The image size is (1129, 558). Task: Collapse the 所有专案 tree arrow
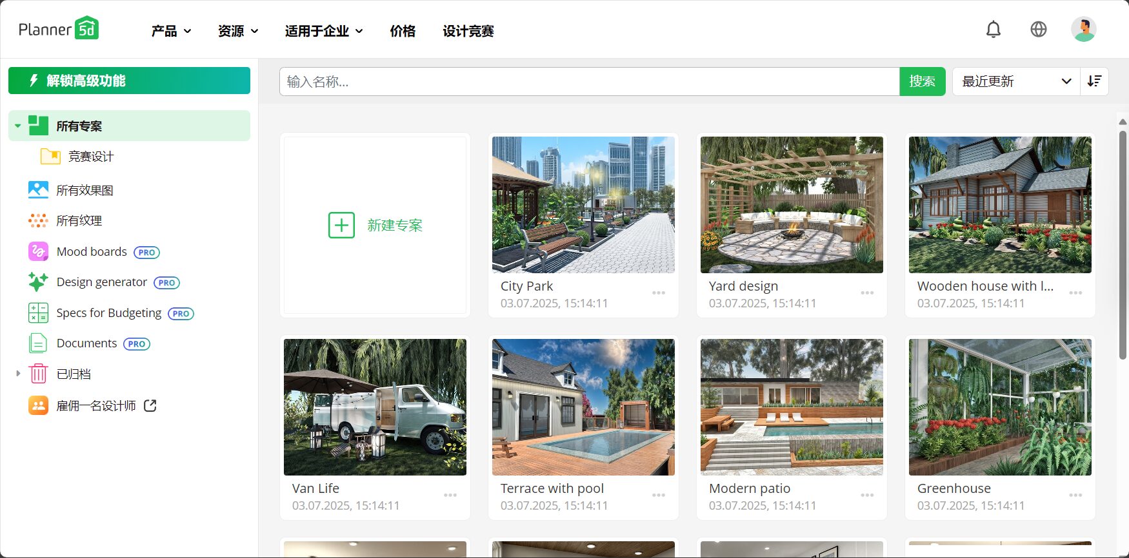point(18,126)
